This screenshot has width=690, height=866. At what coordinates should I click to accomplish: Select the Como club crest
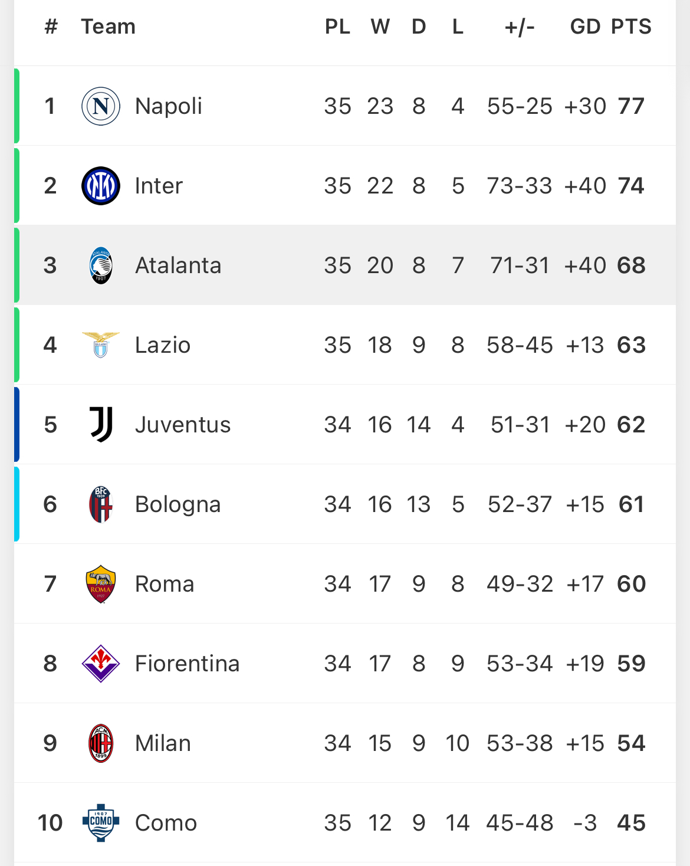tap(101, 822)
